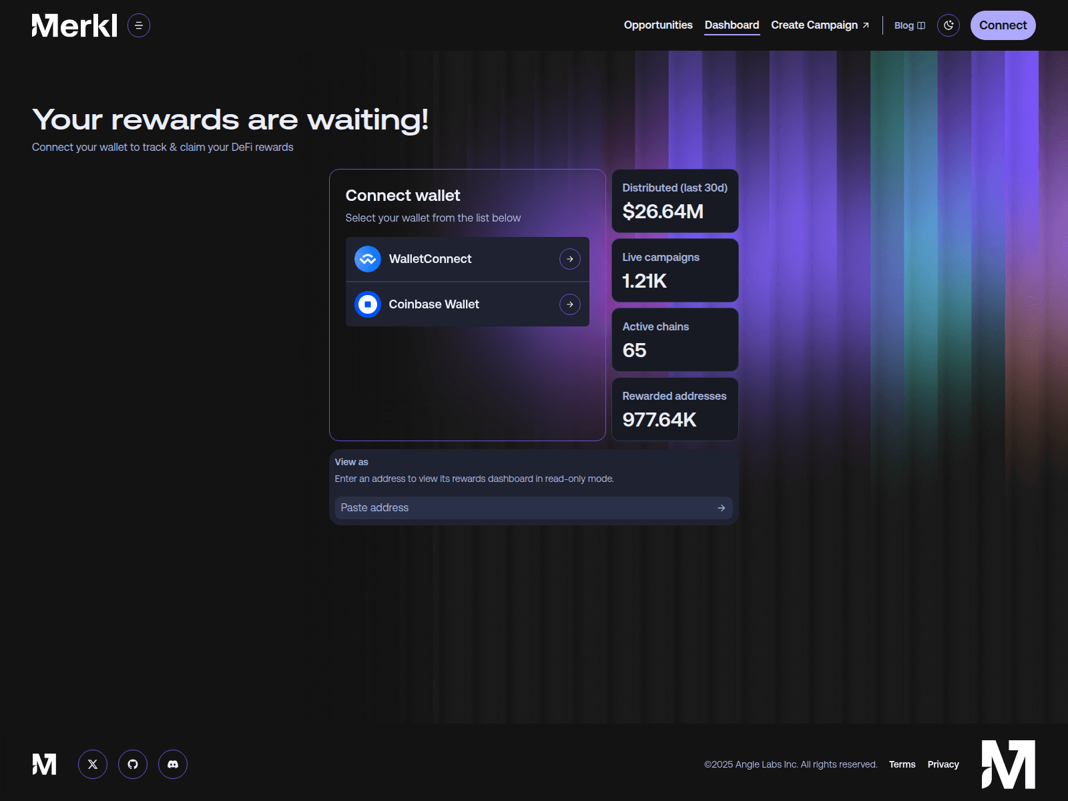Screen dimensions: 1068x801
Task: Click the 'Your rewards are waiting!' heading
Action: [230, 120]
